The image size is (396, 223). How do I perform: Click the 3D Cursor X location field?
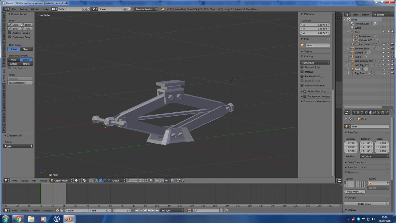315,25
